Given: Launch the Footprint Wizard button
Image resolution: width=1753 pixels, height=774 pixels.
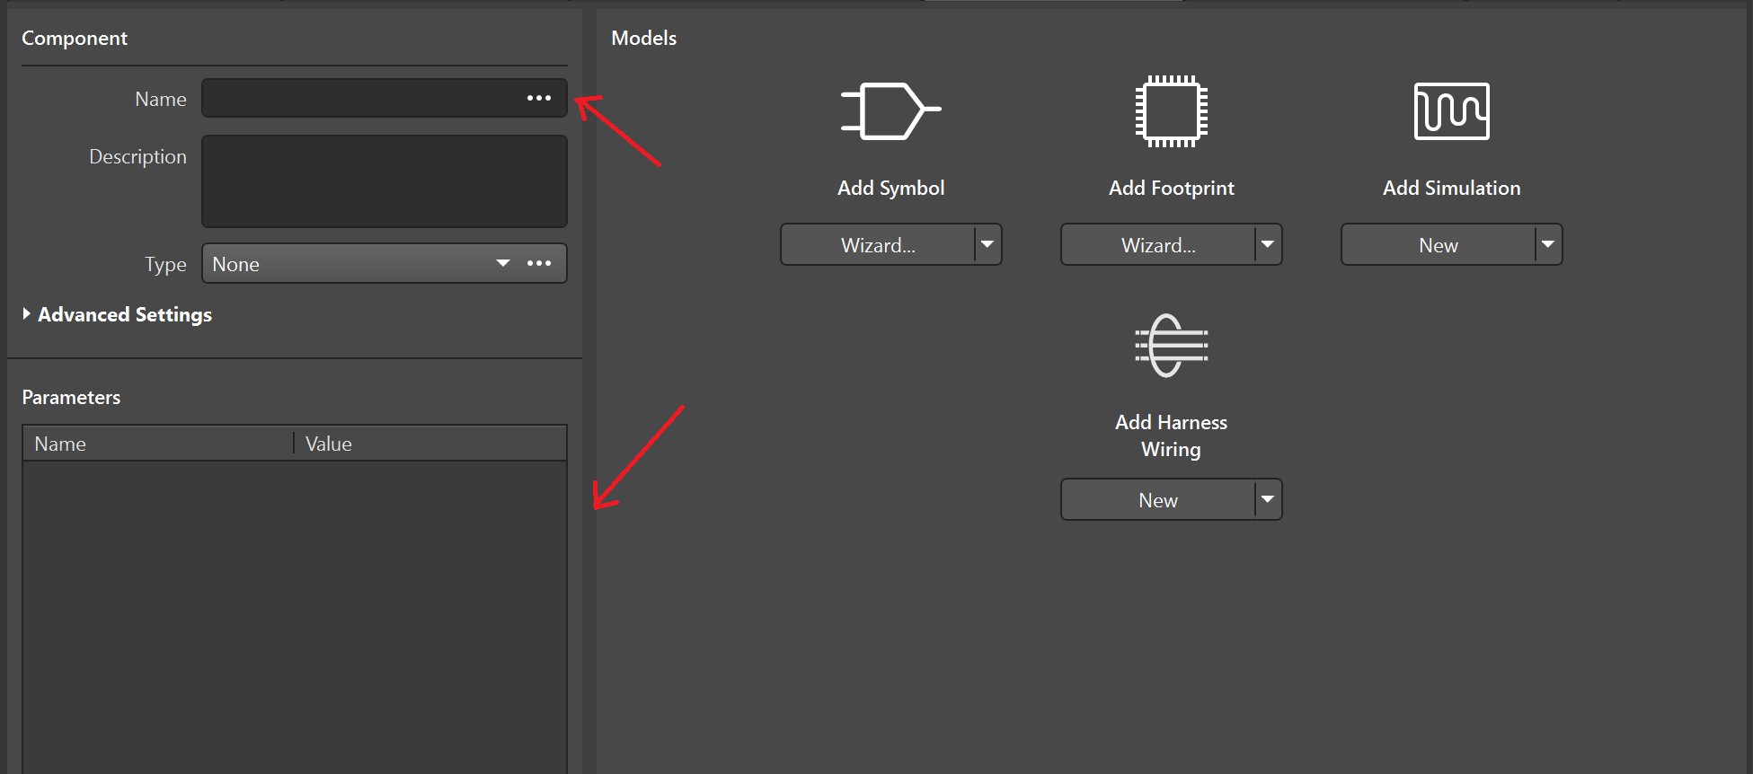Looking at the screenshot, I should (1158, 244).
